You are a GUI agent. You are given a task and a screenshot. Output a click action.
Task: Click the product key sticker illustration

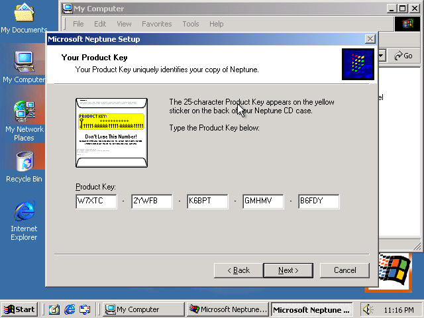(x=112, y=132)
